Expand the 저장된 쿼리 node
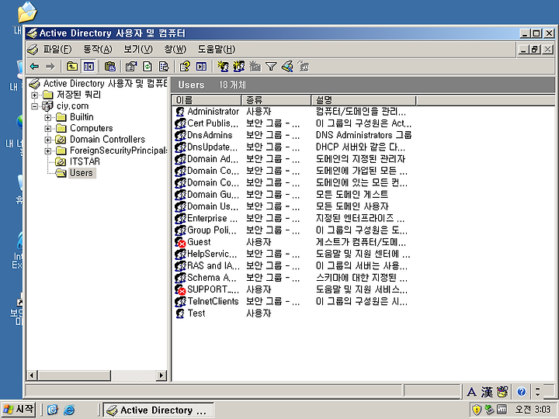Screen dimensions: 559x419 click(x=35, y=95)
